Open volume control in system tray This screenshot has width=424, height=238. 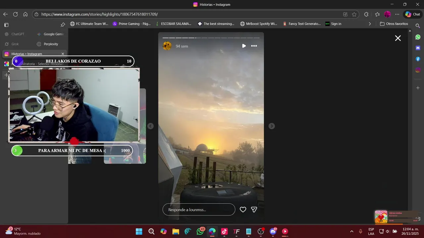coord(388,231)
